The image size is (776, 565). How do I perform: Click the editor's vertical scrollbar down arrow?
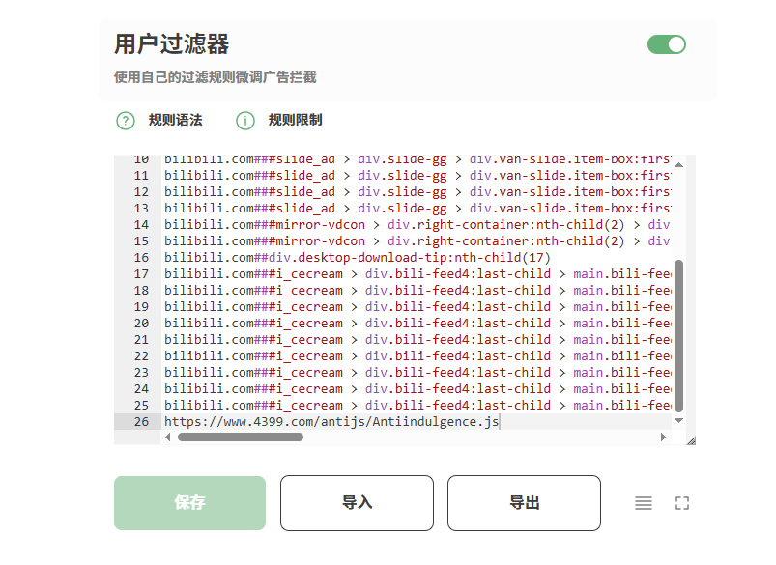pyautogui.click(x=678, y=420)
